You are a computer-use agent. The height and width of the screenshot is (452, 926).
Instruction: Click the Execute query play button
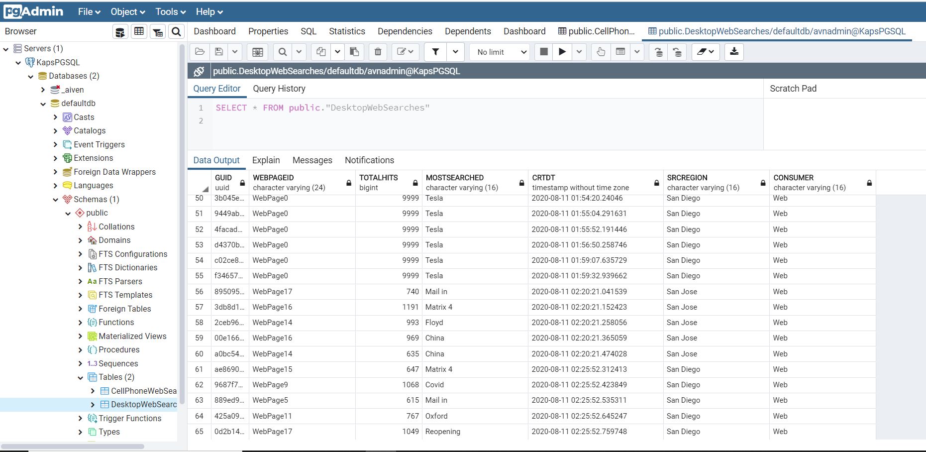[562, 52]
